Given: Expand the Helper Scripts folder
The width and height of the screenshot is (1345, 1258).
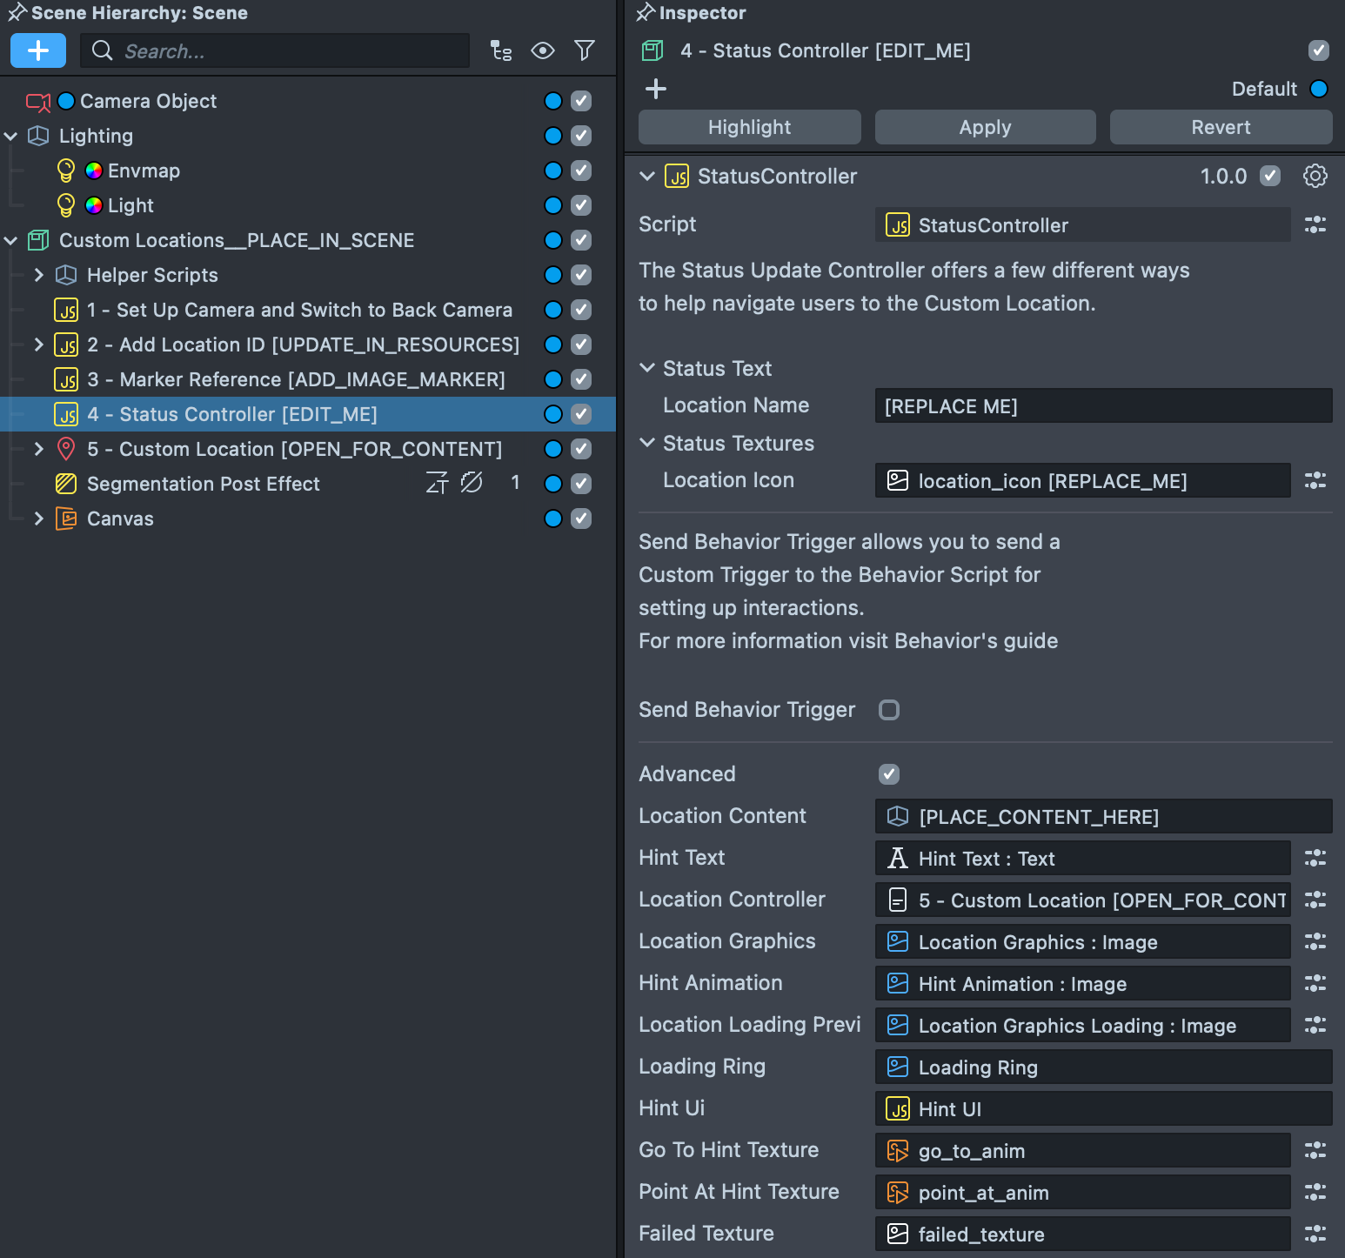Looking at the screenshot, I should pyautogui.click(x=38, y=275).
